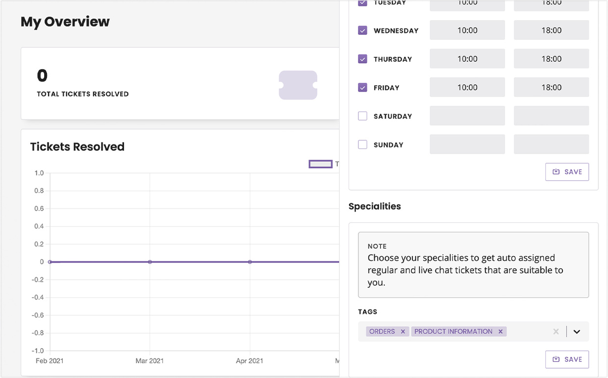This screenshot has height=378, width=608.
Task: Uncheck the Thursday checkbox
Action: pos(362,59)
